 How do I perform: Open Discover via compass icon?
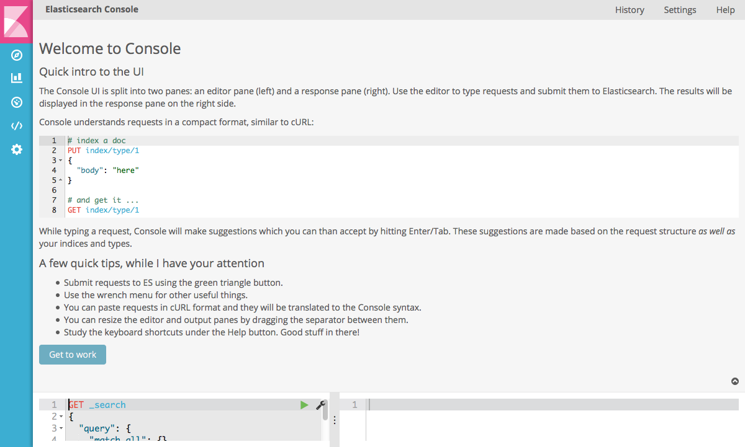click(x=17, y=56)
